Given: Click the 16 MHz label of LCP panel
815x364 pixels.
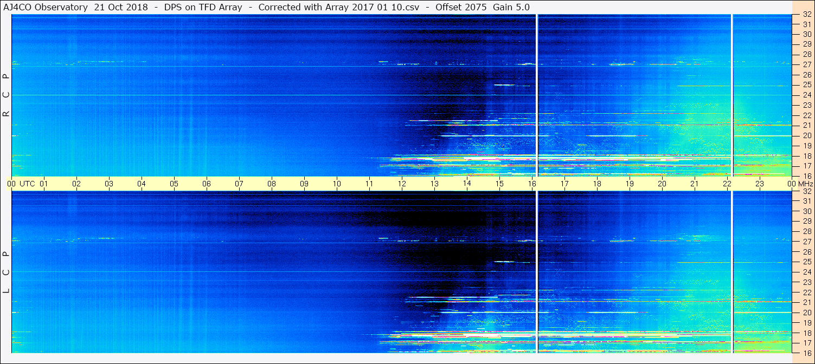Looking at the screenshot, I should pos(807,353).
